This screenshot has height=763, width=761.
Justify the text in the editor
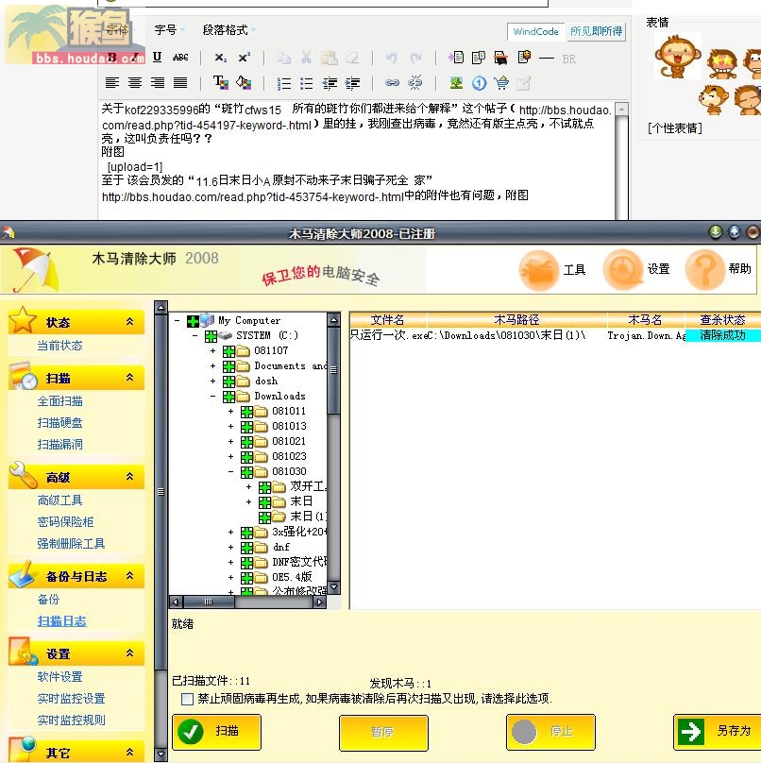click(180, 83)
